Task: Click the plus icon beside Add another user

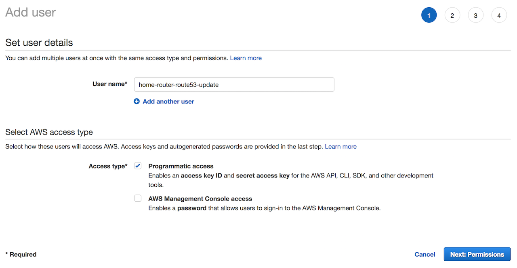Action: pyautogui.click(x=137, y=101)
